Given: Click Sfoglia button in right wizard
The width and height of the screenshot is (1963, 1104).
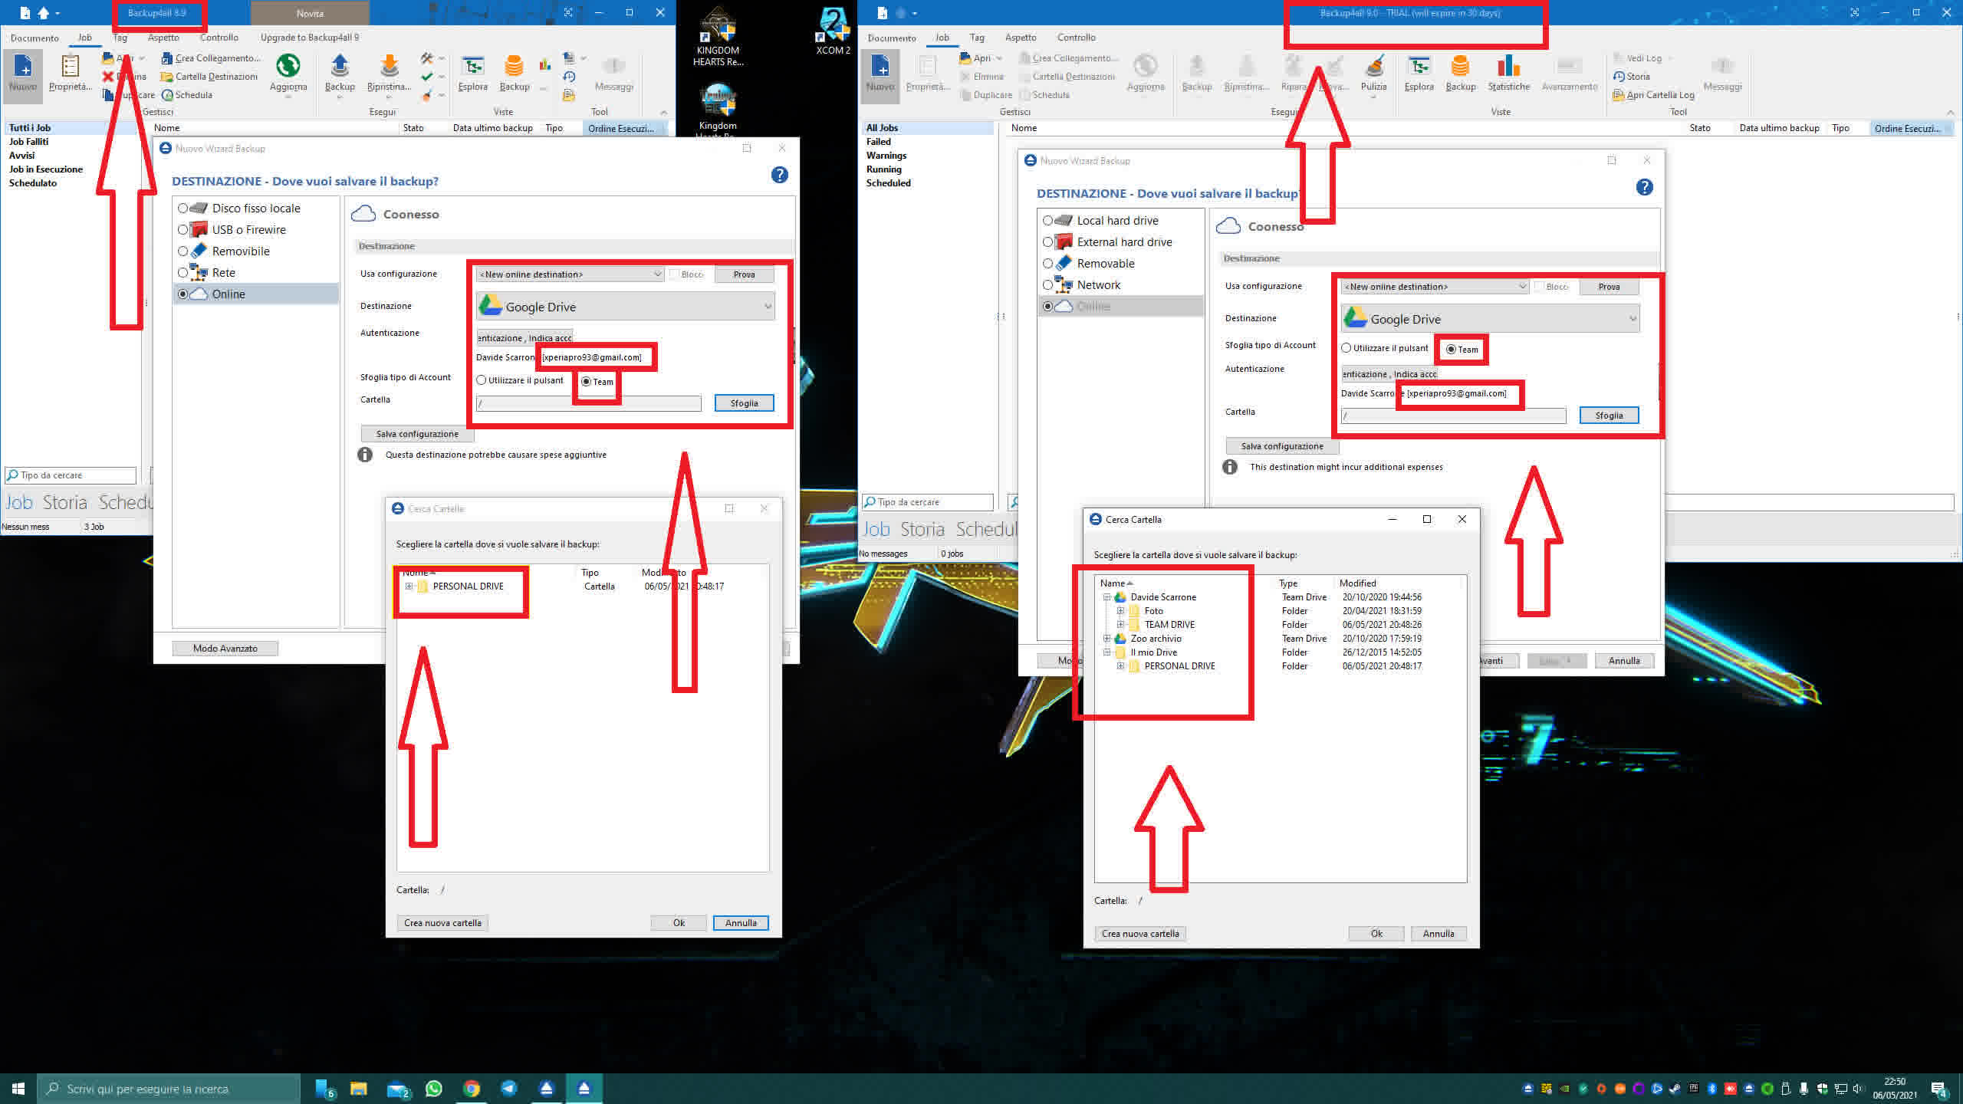Looking at the screenshot, I should pos(1609,416).
